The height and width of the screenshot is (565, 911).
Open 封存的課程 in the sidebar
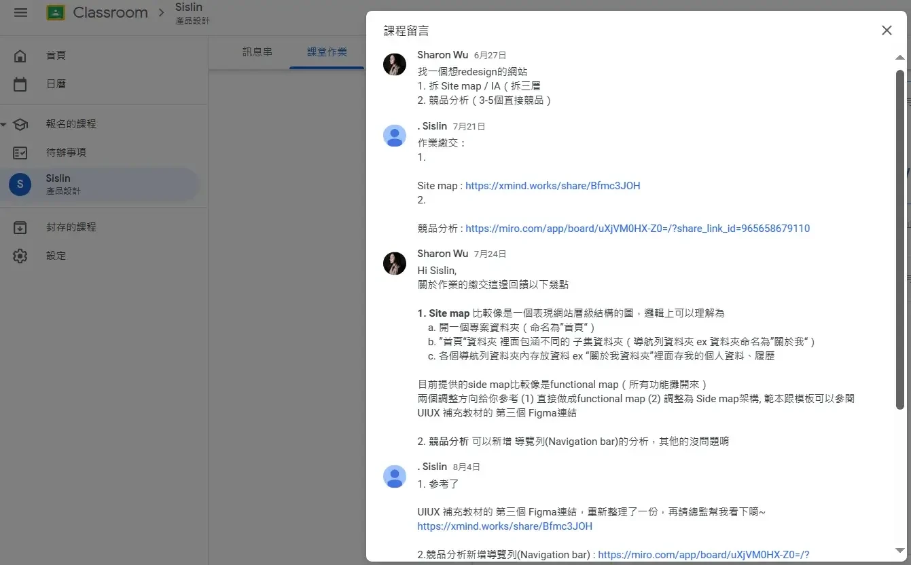pos(71,227)
